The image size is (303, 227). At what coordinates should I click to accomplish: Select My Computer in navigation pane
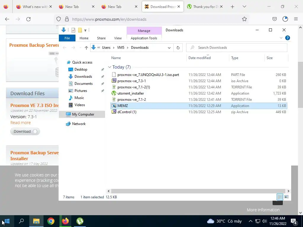point(82,114)
